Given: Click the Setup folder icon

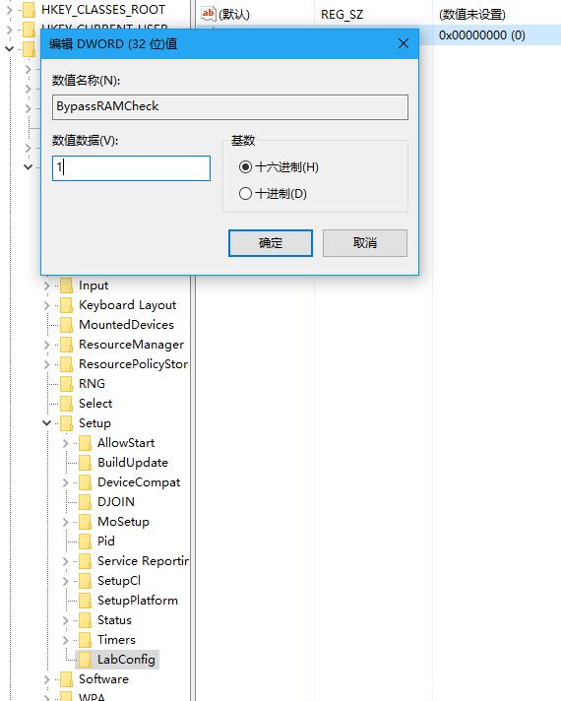Looking at the screenshot, I should point(66,423).
